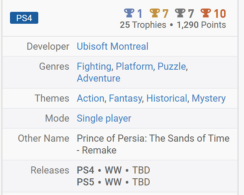Click the gold trophy icon
This screenshot has width=244, height=195.
(x=154, y=13)
